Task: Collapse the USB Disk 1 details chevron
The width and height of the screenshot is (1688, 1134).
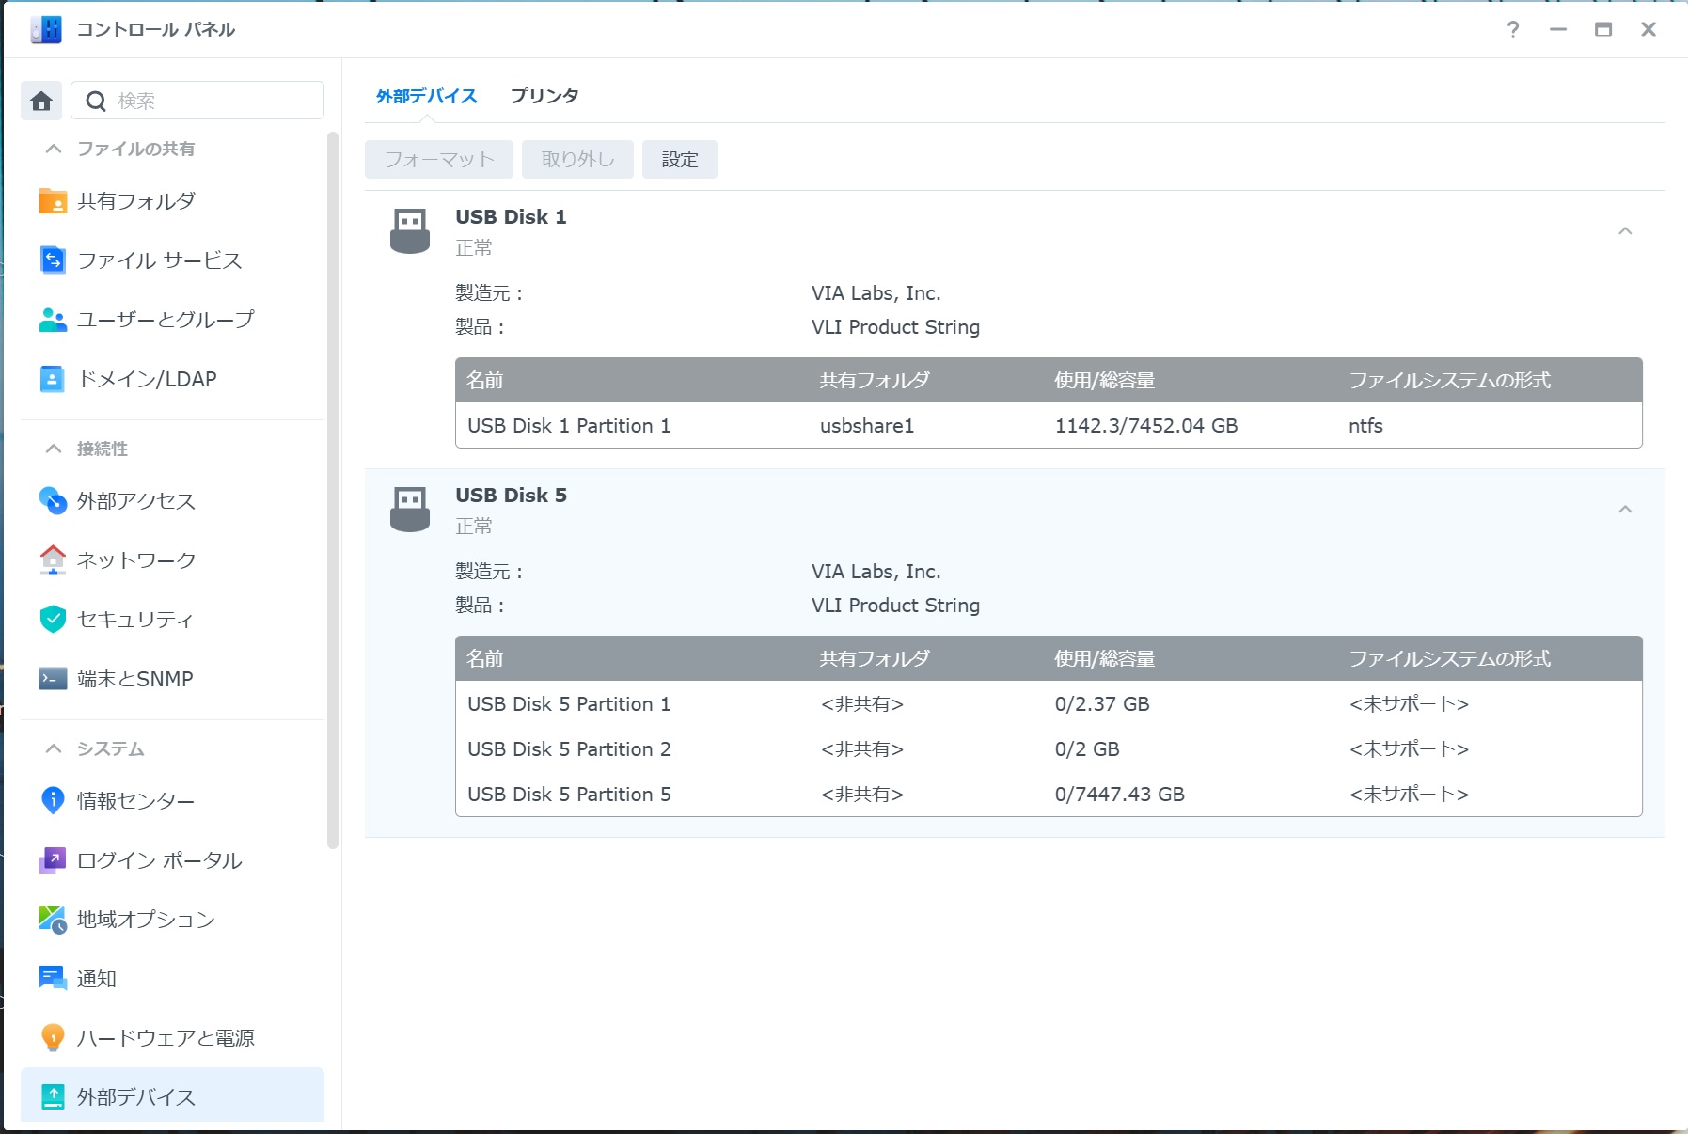Action: [1625, 231]
